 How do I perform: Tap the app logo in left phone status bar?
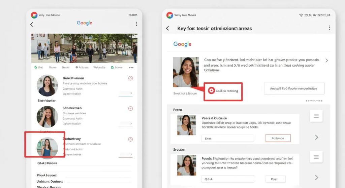[34, 15]
